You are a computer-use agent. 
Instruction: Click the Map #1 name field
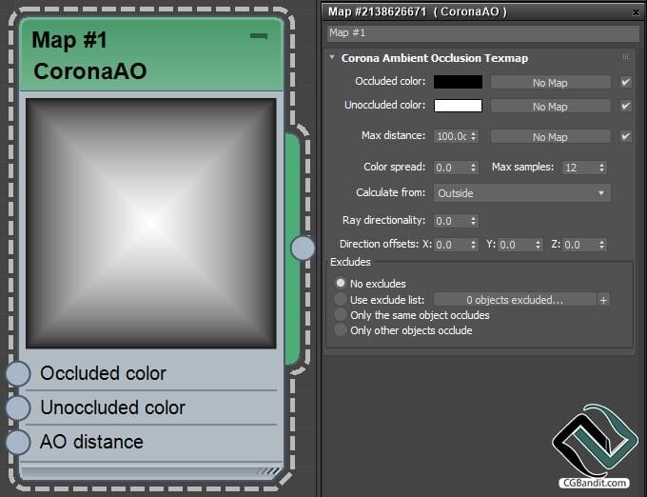click(x=483, y=33)
